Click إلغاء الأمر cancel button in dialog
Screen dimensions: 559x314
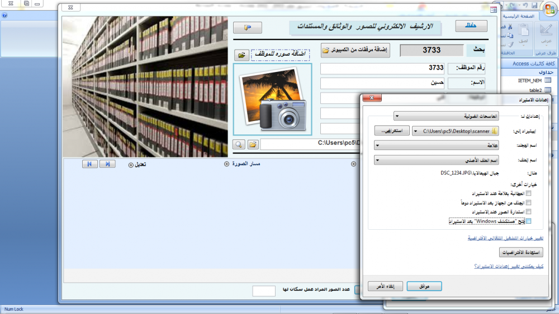pos(385,286)
